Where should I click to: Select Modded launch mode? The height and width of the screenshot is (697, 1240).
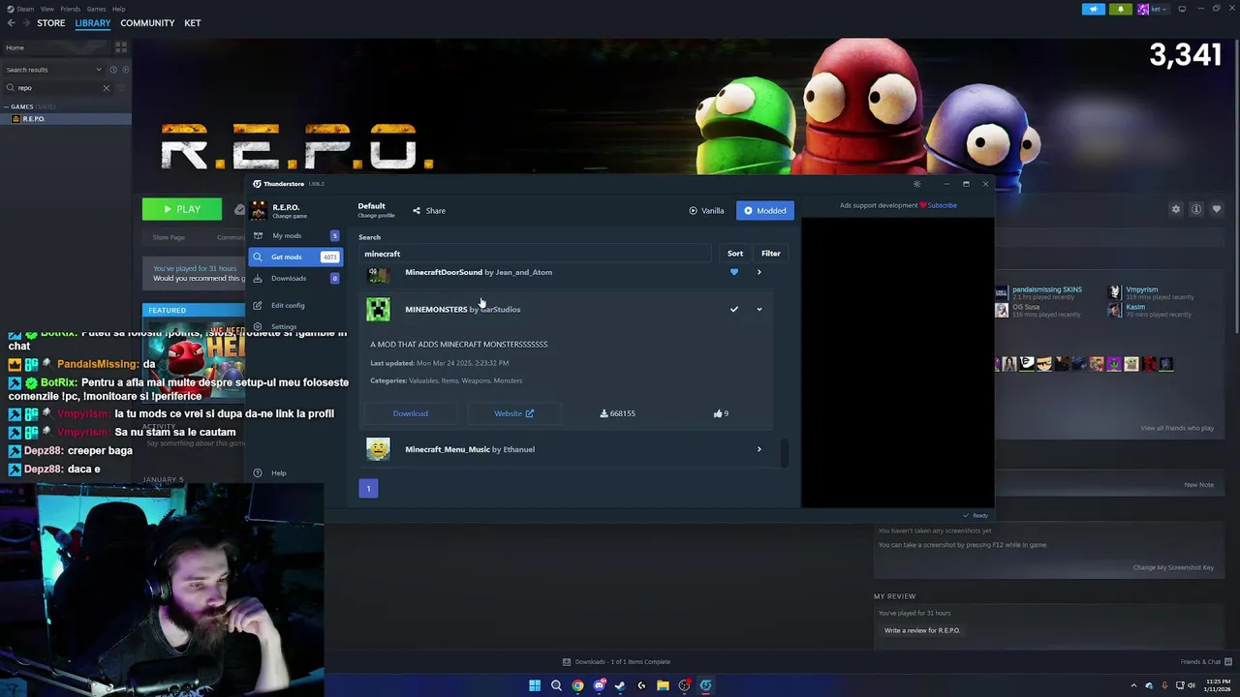point(765,211)
